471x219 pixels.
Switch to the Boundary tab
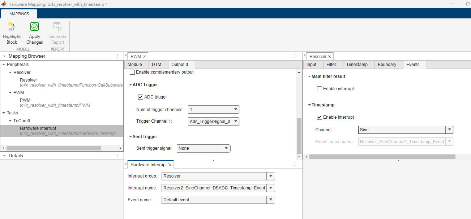[x=387, y=65]
